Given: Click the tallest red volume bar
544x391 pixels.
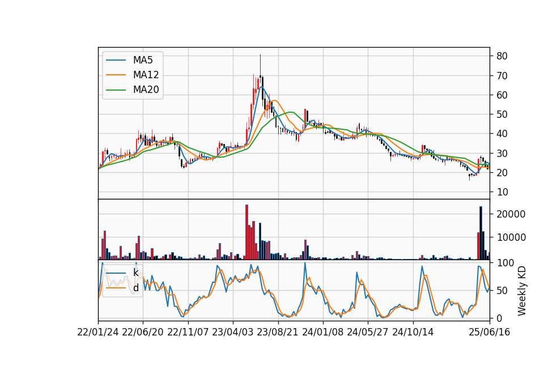Looking at the screenshot, I should pyautogui.click(x=246, y=232).
